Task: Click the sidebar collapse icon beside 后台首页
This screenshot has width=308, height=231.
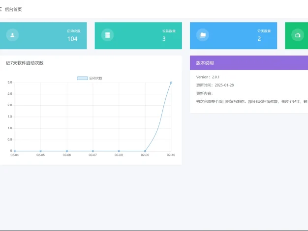Action: pyautogui.click(x=1, y=9)
